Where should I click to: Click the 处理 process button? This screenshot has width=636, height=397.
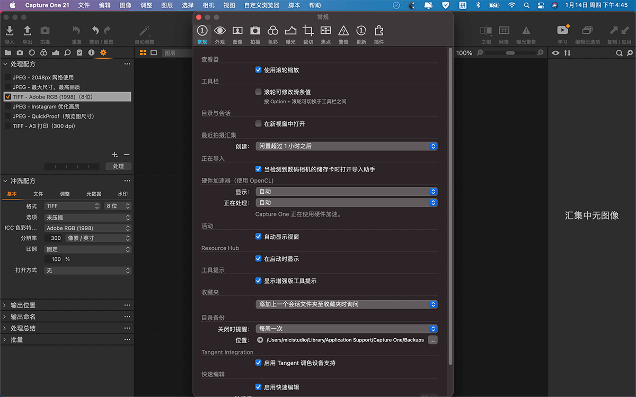(118, 166)
